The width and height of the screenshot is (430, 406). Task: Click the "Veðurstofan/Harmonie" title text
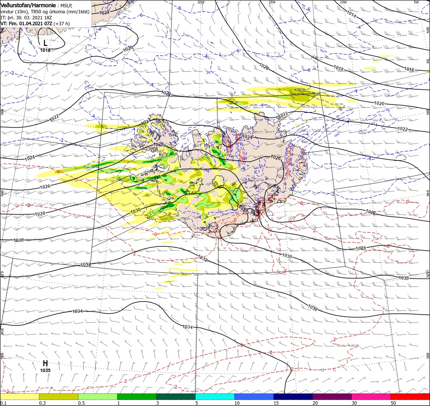pyautogui.click(x=28, y=5)
